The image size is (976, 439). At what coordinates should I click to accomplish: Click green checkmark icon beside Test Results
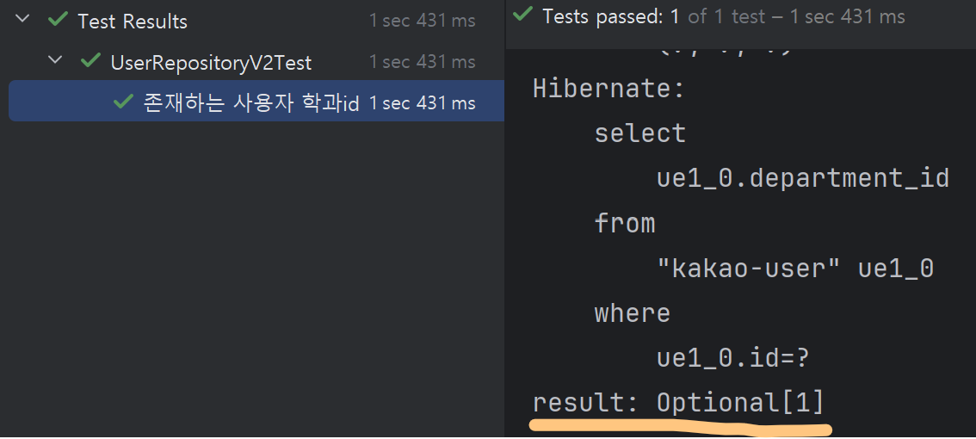coord(58,19)
